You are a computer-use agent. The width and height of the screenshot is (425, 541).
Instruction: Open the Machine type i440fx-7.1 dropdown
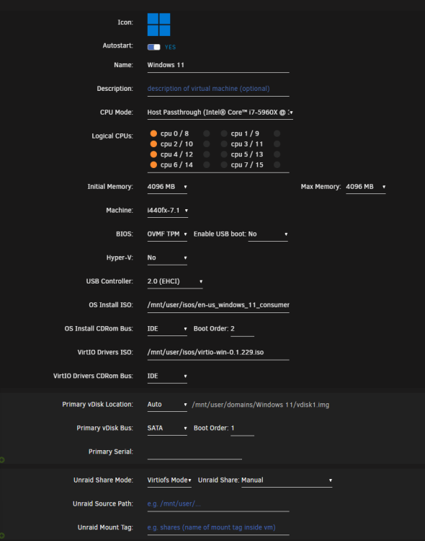(168, 211)
